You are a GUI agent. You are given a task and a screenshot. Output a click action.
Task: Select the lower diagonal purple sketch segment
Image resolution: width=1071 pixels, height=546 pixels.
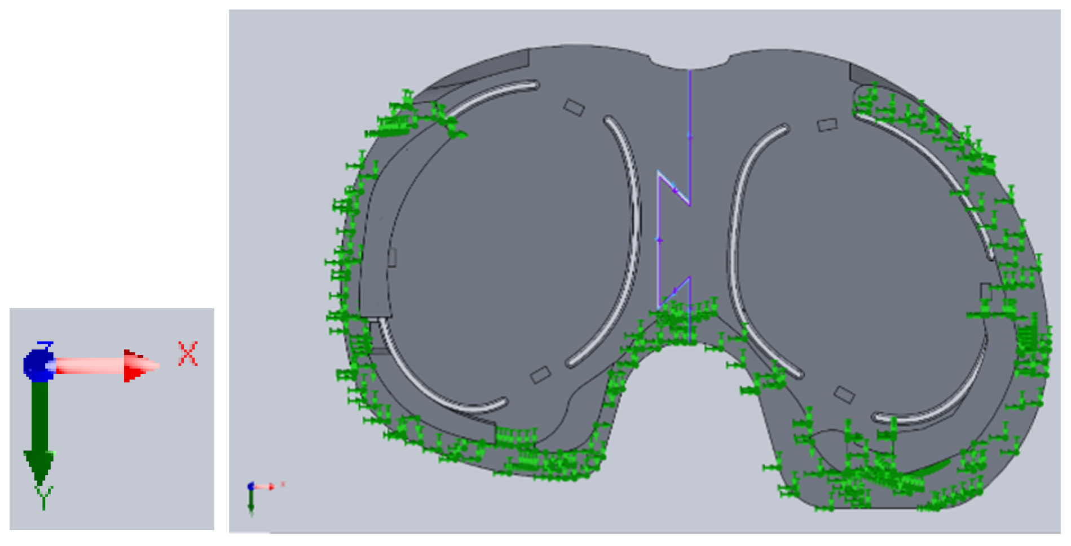[675, 292]
